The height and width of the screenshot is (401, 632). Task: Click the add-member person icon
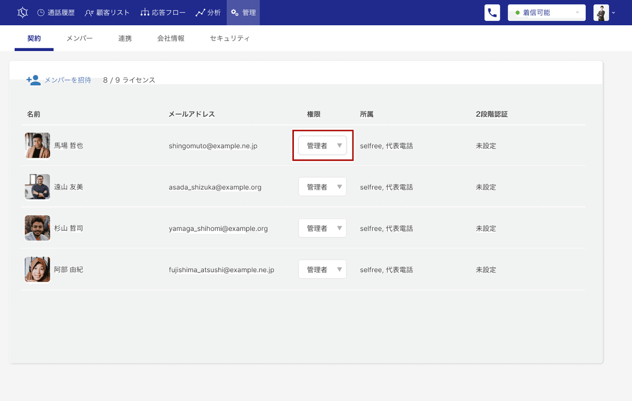point(34,80)
